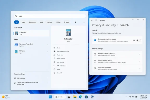Click Uninstall for Calculator

[59, 73]
